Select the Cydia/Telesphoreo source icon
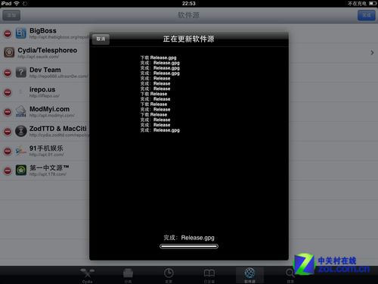The height and width of the screenshot is (284, 378). click(x=9, y=53)
